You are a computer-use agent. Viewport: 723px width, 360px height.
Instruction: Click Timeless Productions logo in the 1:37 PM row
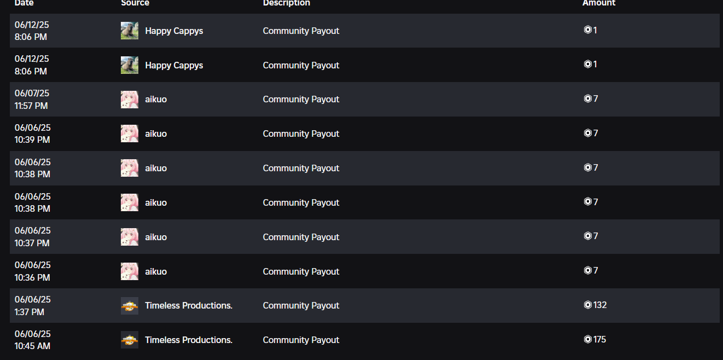point(130,306)
